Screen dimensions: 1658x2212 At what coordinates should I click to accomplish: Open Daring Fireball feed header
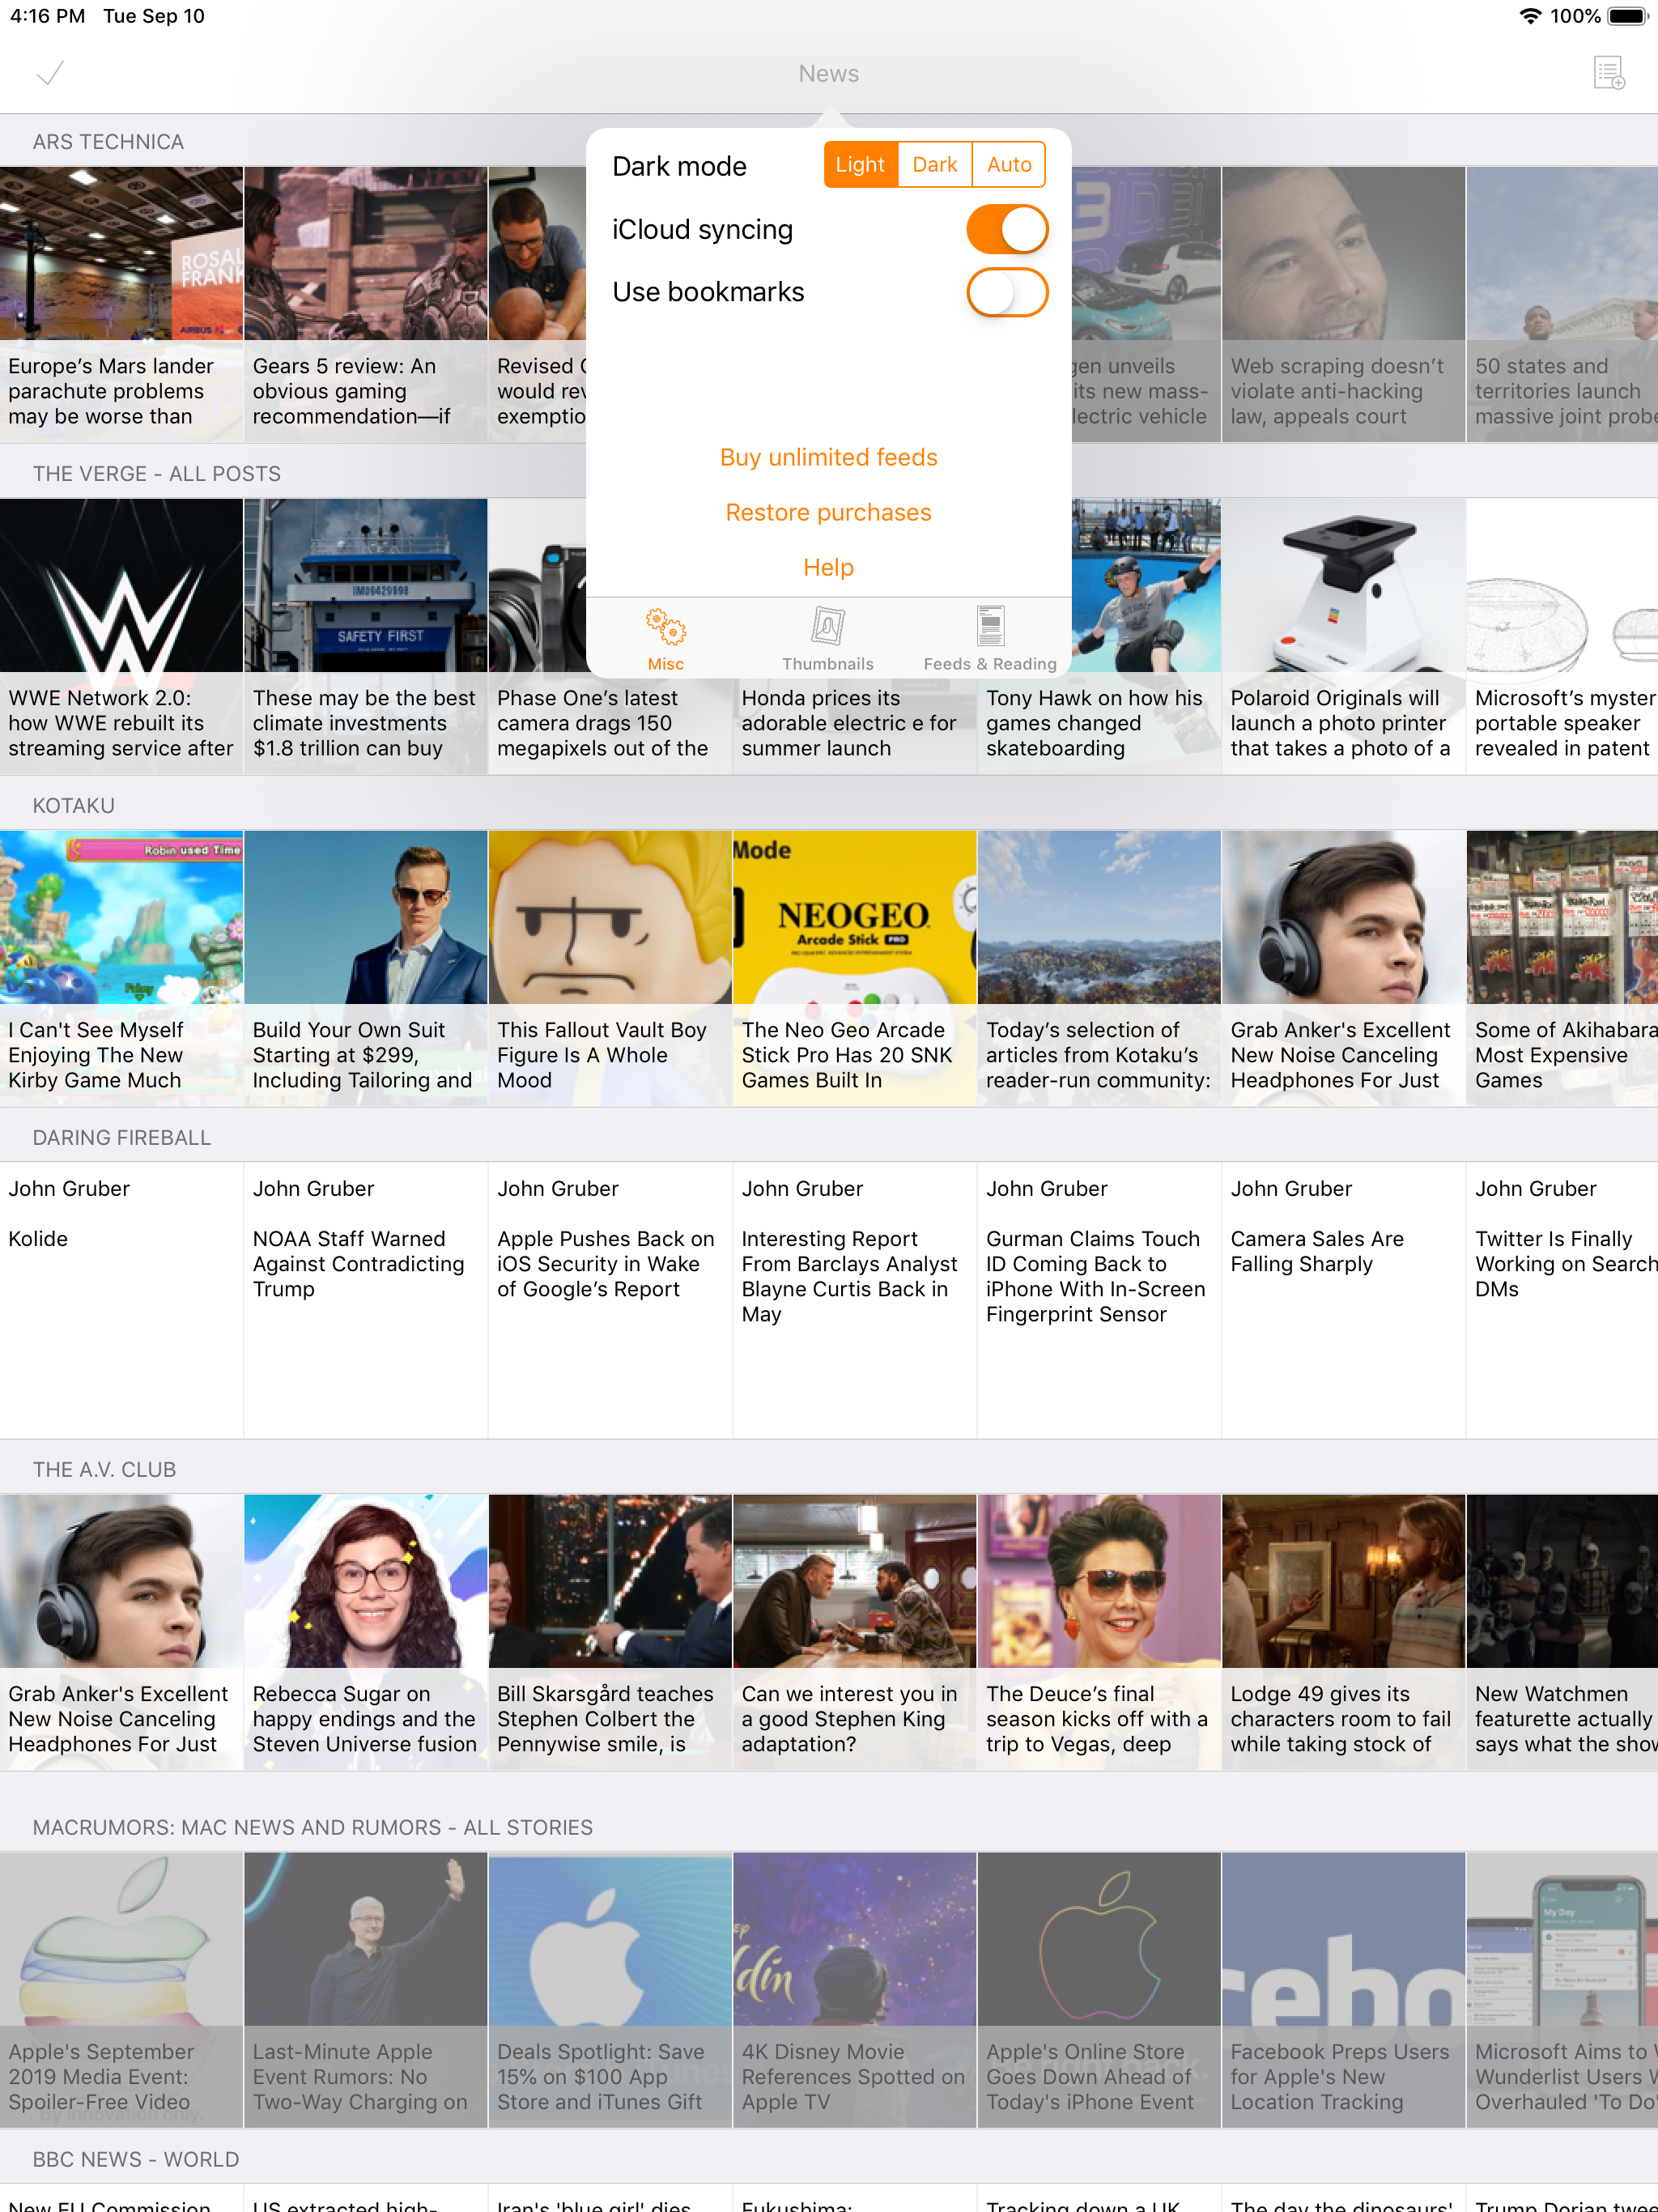pyautogui.click(x=122, y=1138)
